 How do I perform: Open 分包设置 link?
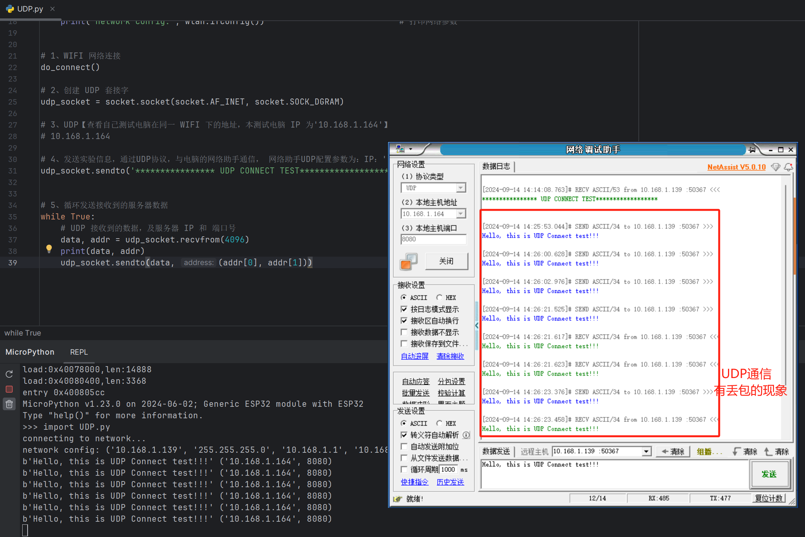coord(451,381)
